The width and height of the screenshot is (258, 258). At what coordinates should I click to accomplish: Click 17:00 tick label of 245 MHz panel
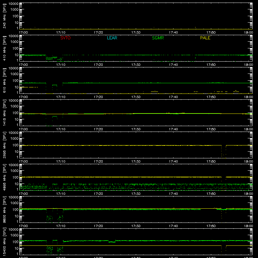coord(23,33)
